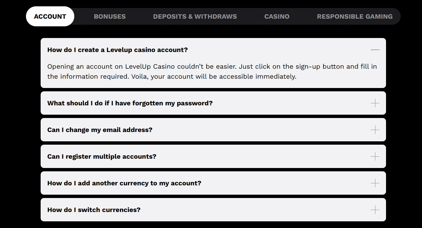Select the CASINO tab

[x=277, y=16]
